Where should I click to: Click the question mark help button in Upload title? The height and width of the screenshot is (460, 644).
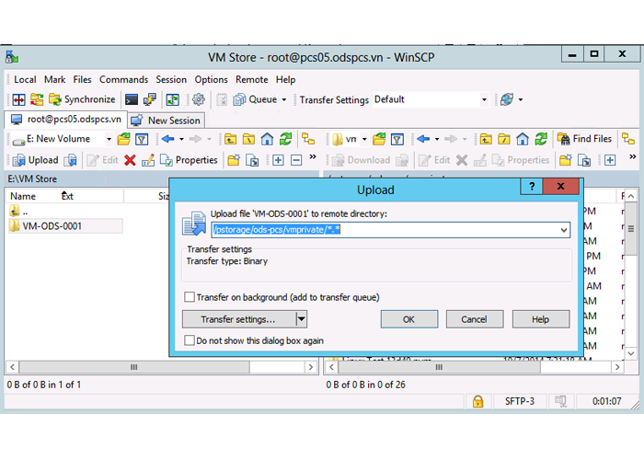pos(532,187)
